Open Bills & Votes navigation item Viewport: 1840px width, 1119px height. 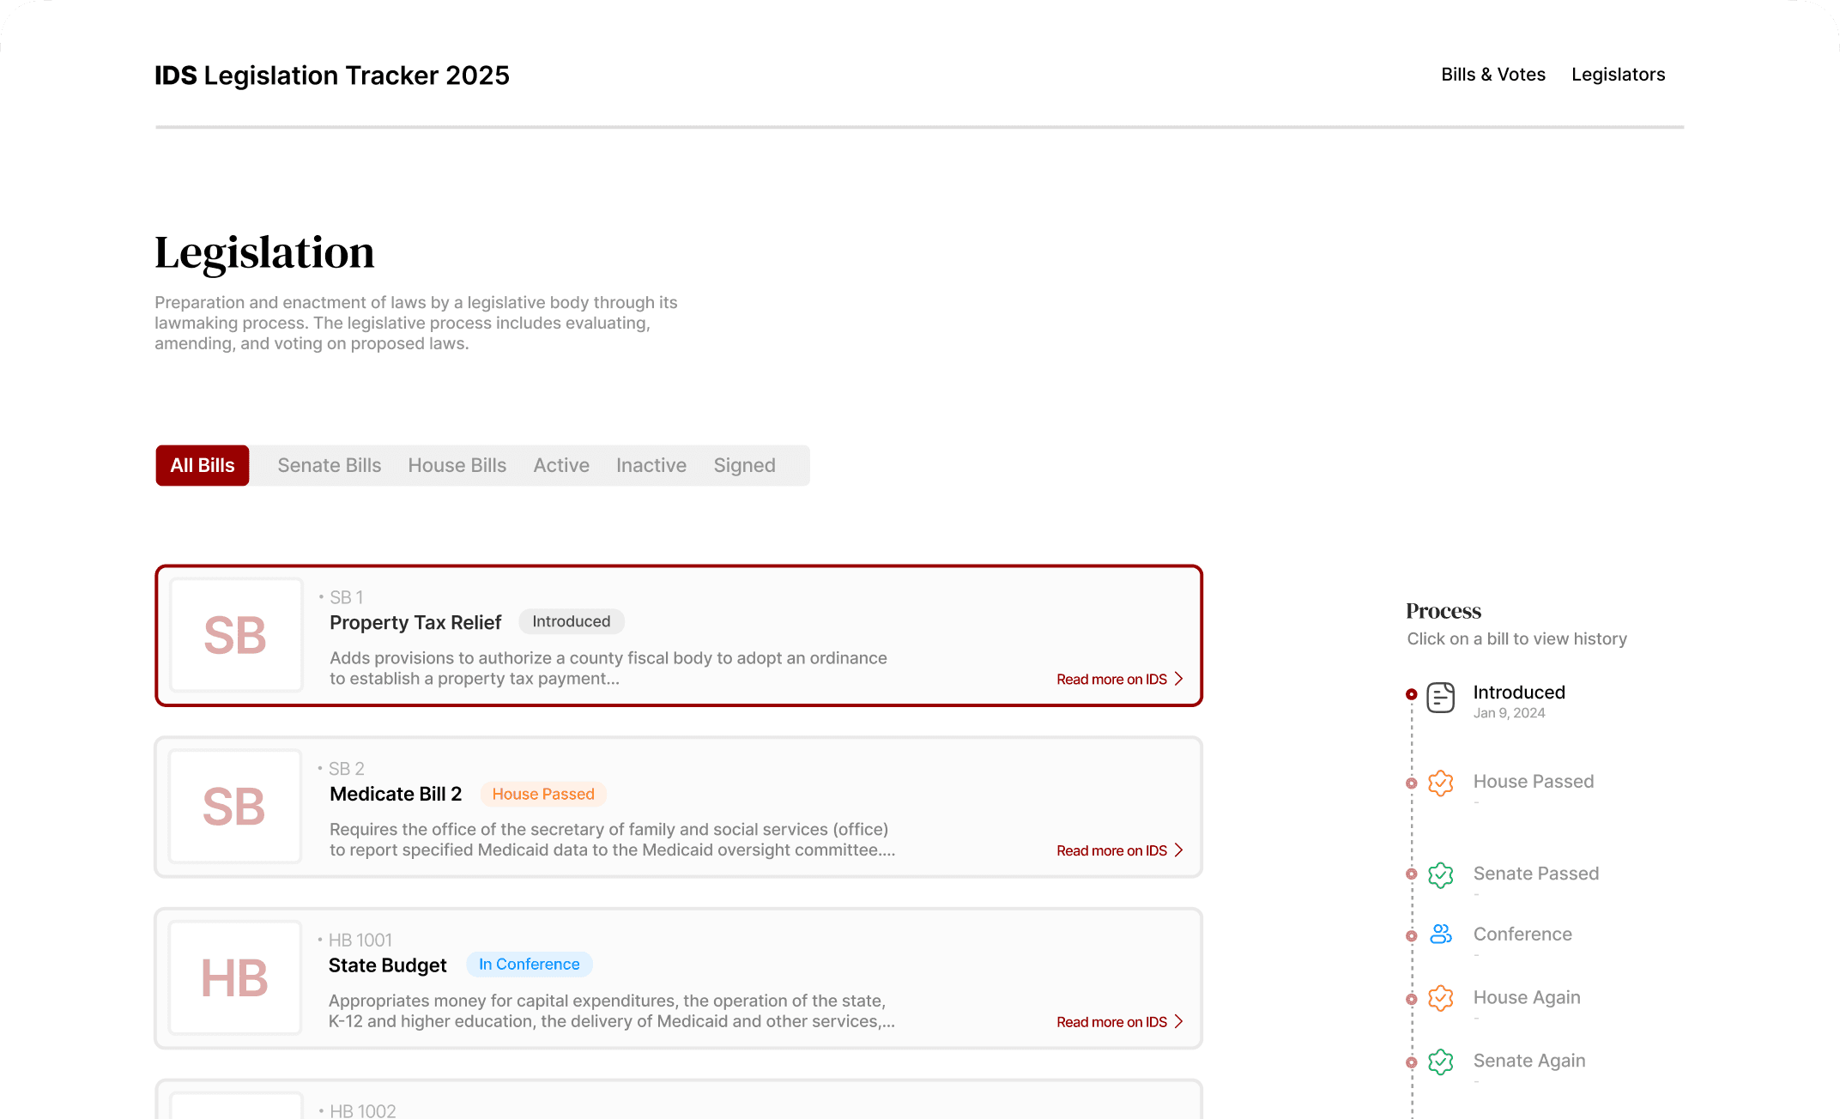click(1492, 75)
